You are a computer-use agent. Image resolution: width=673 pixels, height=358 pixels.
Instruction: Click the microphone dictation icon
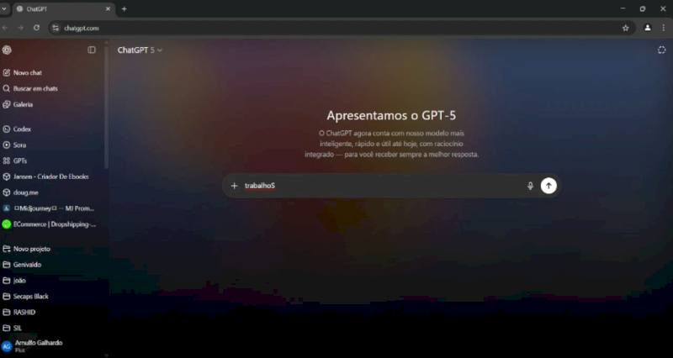point(530,186)
